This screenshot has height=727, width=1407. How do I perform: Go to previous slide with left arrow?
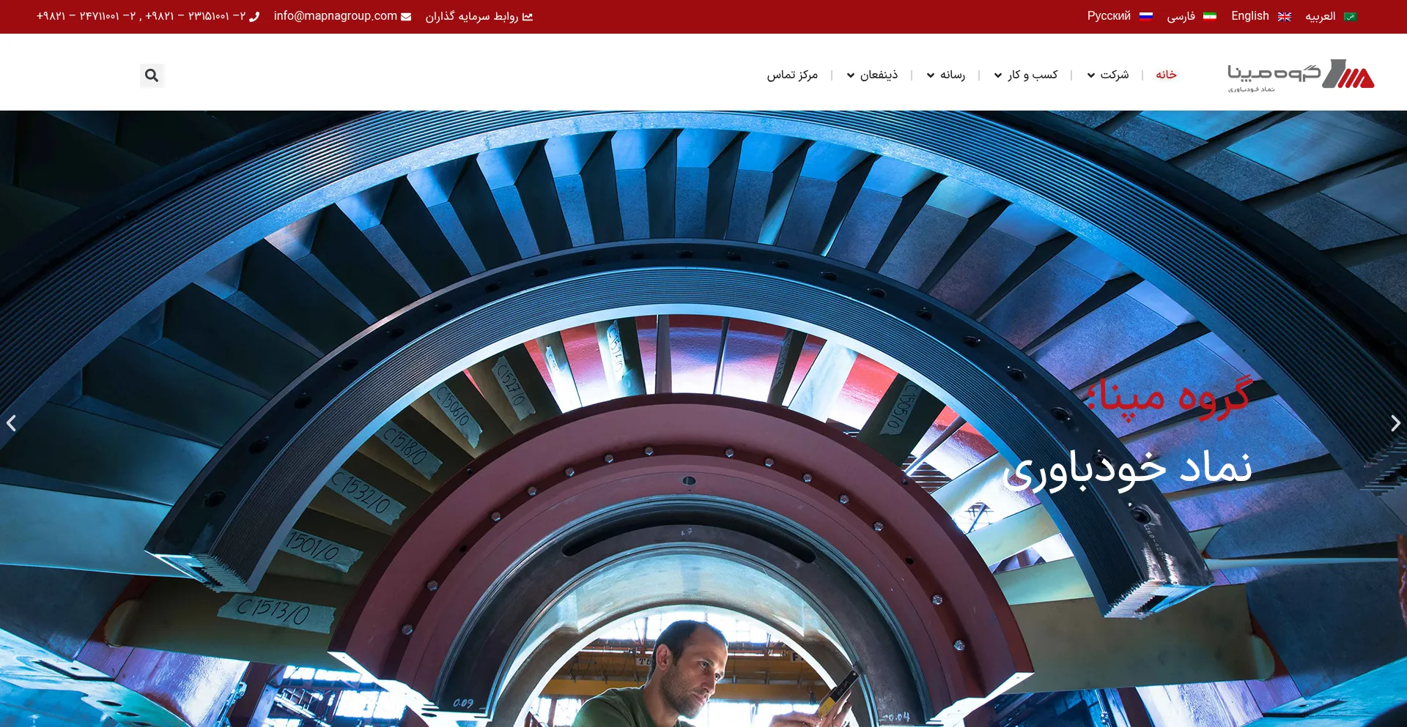pos(11,423)
